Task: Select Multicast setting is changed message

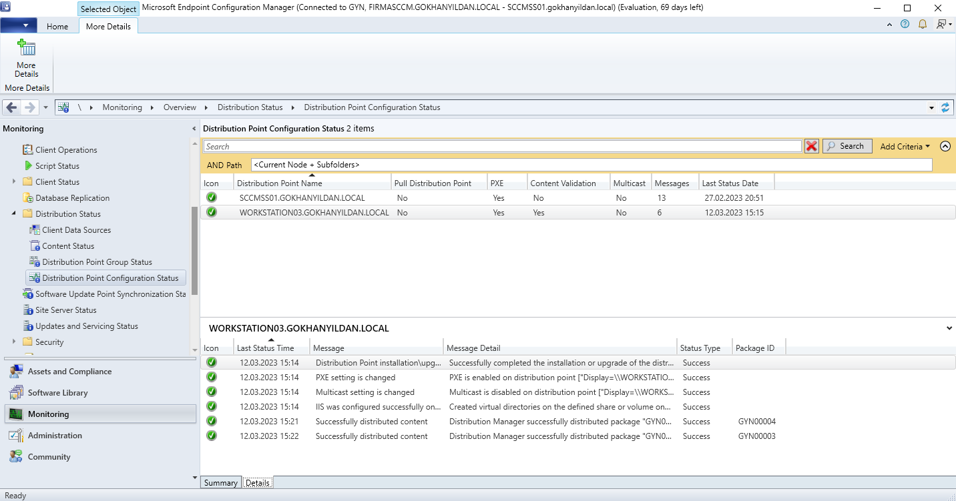Action: (365, 392)
